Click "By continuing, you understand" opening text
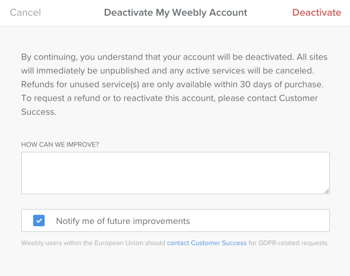 (80, 57)
